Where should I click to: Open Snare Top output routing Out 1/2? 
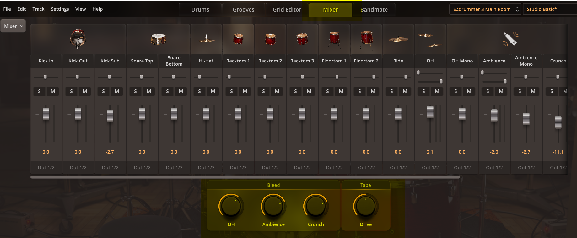click(142, 168)
